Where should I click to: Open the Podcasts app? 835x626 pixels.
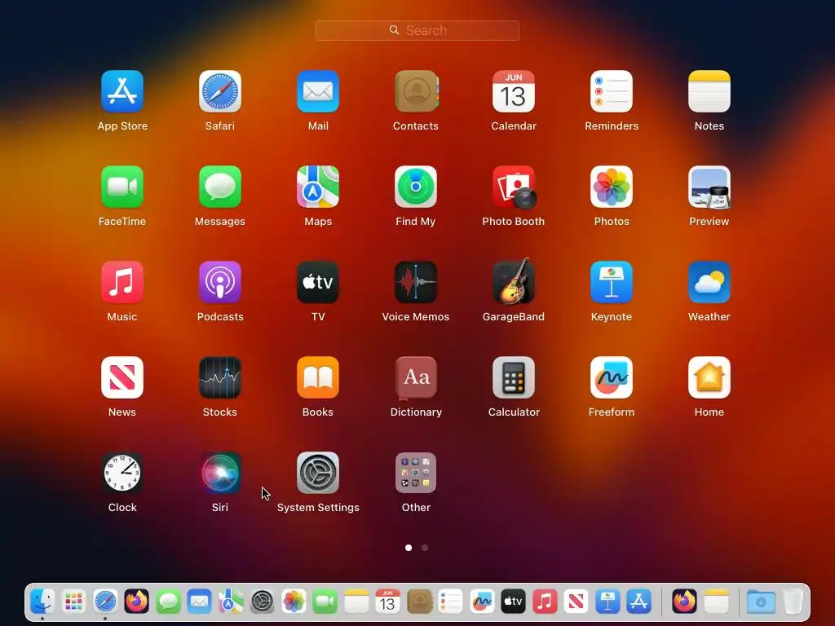pyautogui.click(x=220, y=282)
